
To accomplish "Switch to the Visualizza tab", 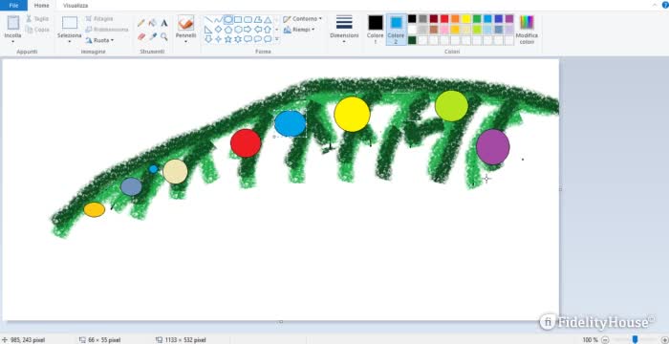I will coord(76,6).
